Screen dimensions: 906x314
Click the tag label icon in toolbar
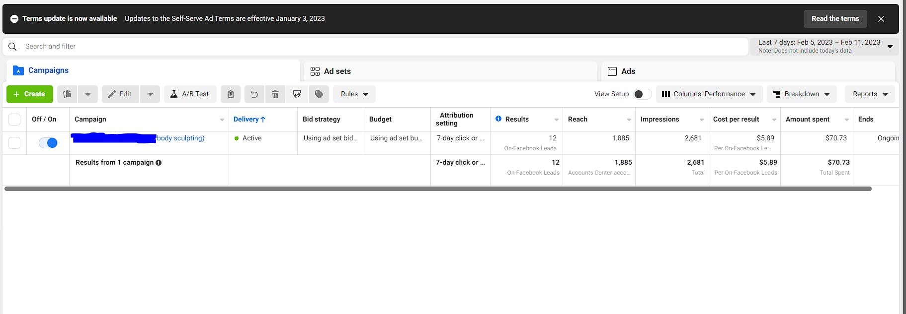click(x=319, y=94)
